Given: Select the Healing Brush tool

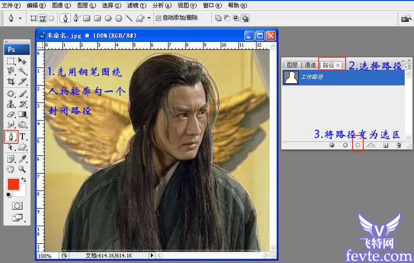Looking at the screenshot, I should click(10, 94).
